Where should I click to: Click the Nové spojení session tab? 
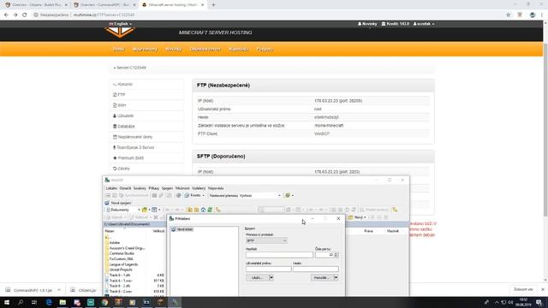click(118, 203)
